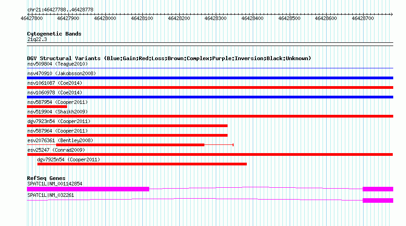Viewport: 406px width, 226px height.
Task: Click ruler tick label 46428600
Action: pyautogui.click(x=326, y=18)
